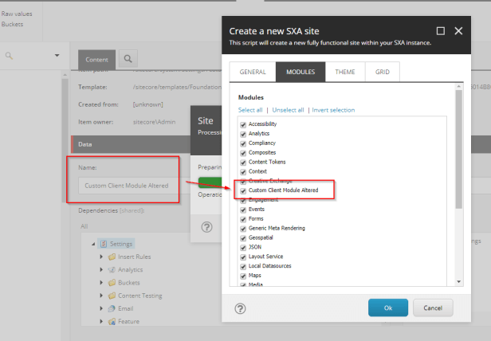Click the Unselect all link

[288, 110]
